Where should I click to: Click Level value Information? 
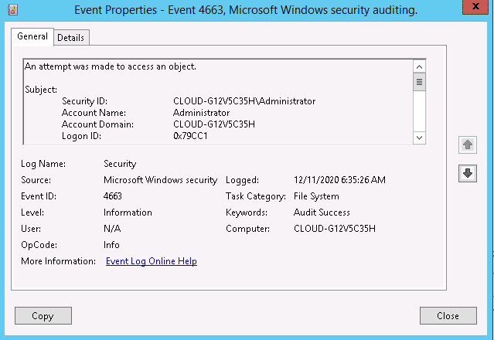pos(128,212)
